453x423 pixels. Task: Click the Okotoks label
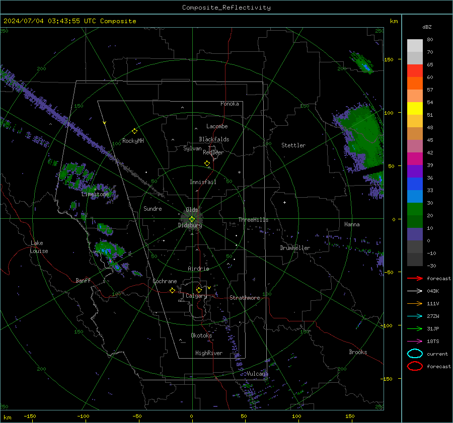pos(201,335)
